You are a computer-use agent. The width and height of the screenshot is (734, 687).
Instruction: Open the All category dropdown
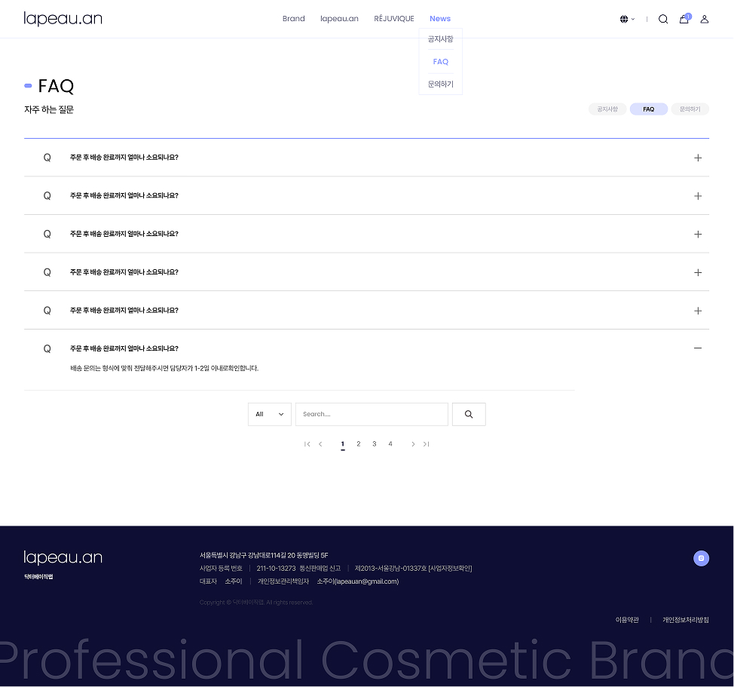[x=270, y=414]
